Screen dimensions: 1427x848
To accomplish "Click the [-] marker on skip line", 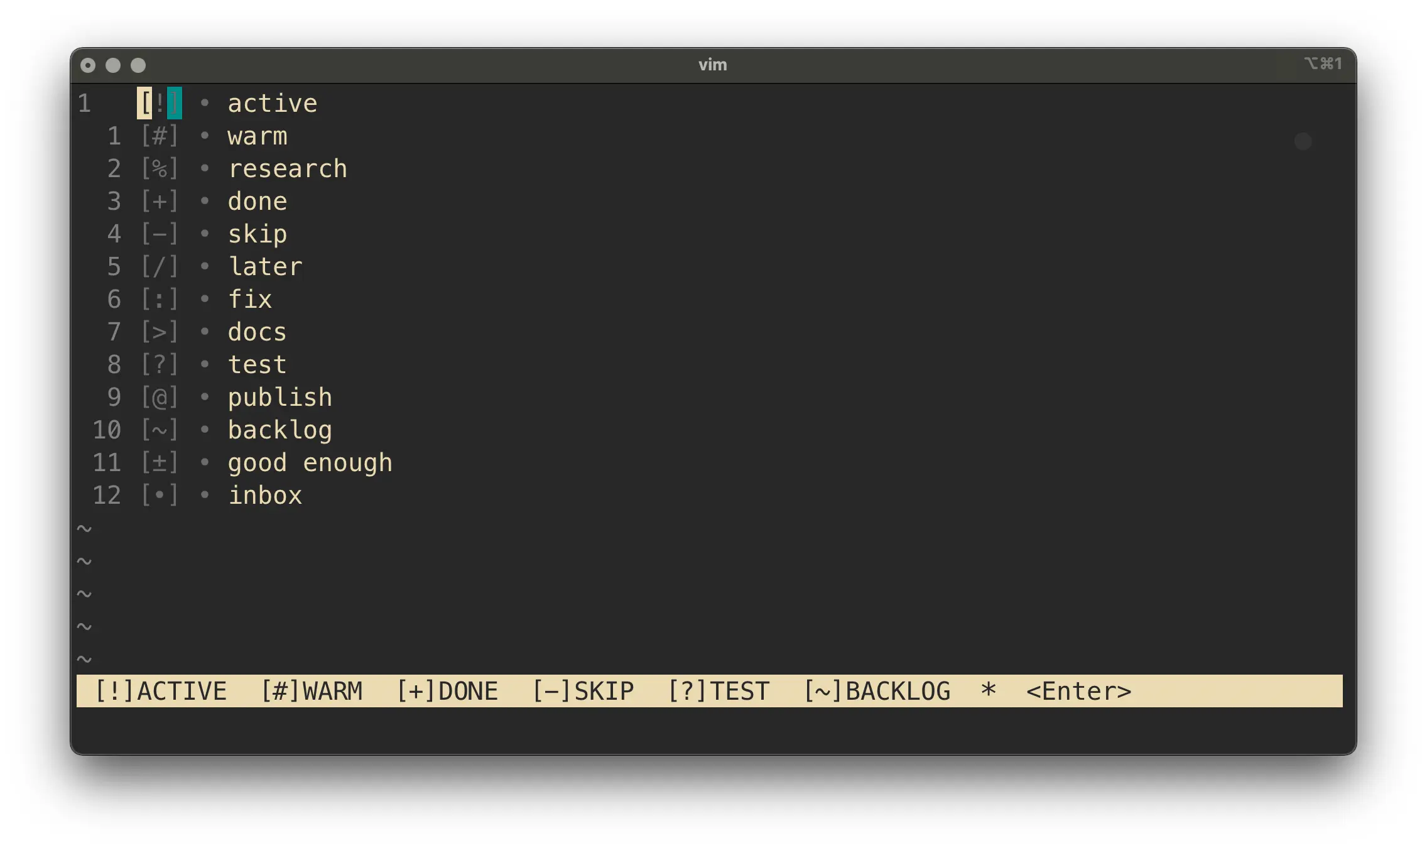I will coord(160,234).
